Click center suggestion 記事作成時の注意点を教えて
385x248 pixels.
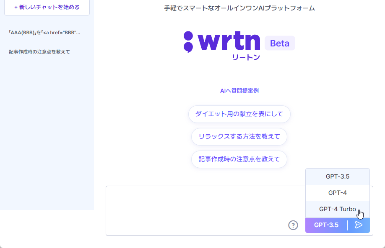click(239, 159)
